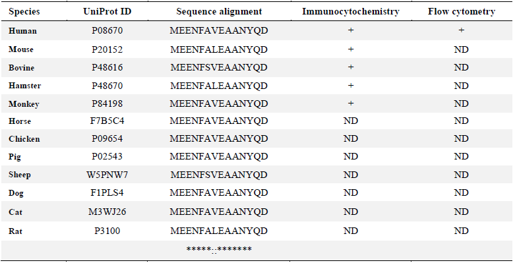Select Cat UniProt ID M3WJ26
This screenshot has height=263, width=515.
(107, 212)
